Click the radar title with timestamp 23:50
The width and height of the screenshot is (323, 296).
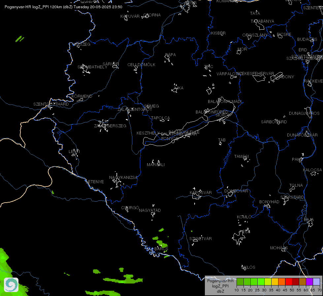(x=63, y=7)
